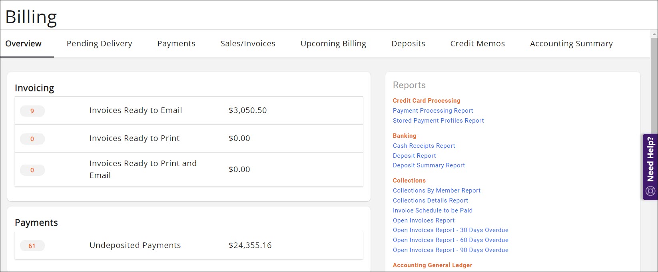Click the 0 badge for Print and Email invoices
Image resolution: width=658 pixels, height=272 pixels.
(32, 170)
